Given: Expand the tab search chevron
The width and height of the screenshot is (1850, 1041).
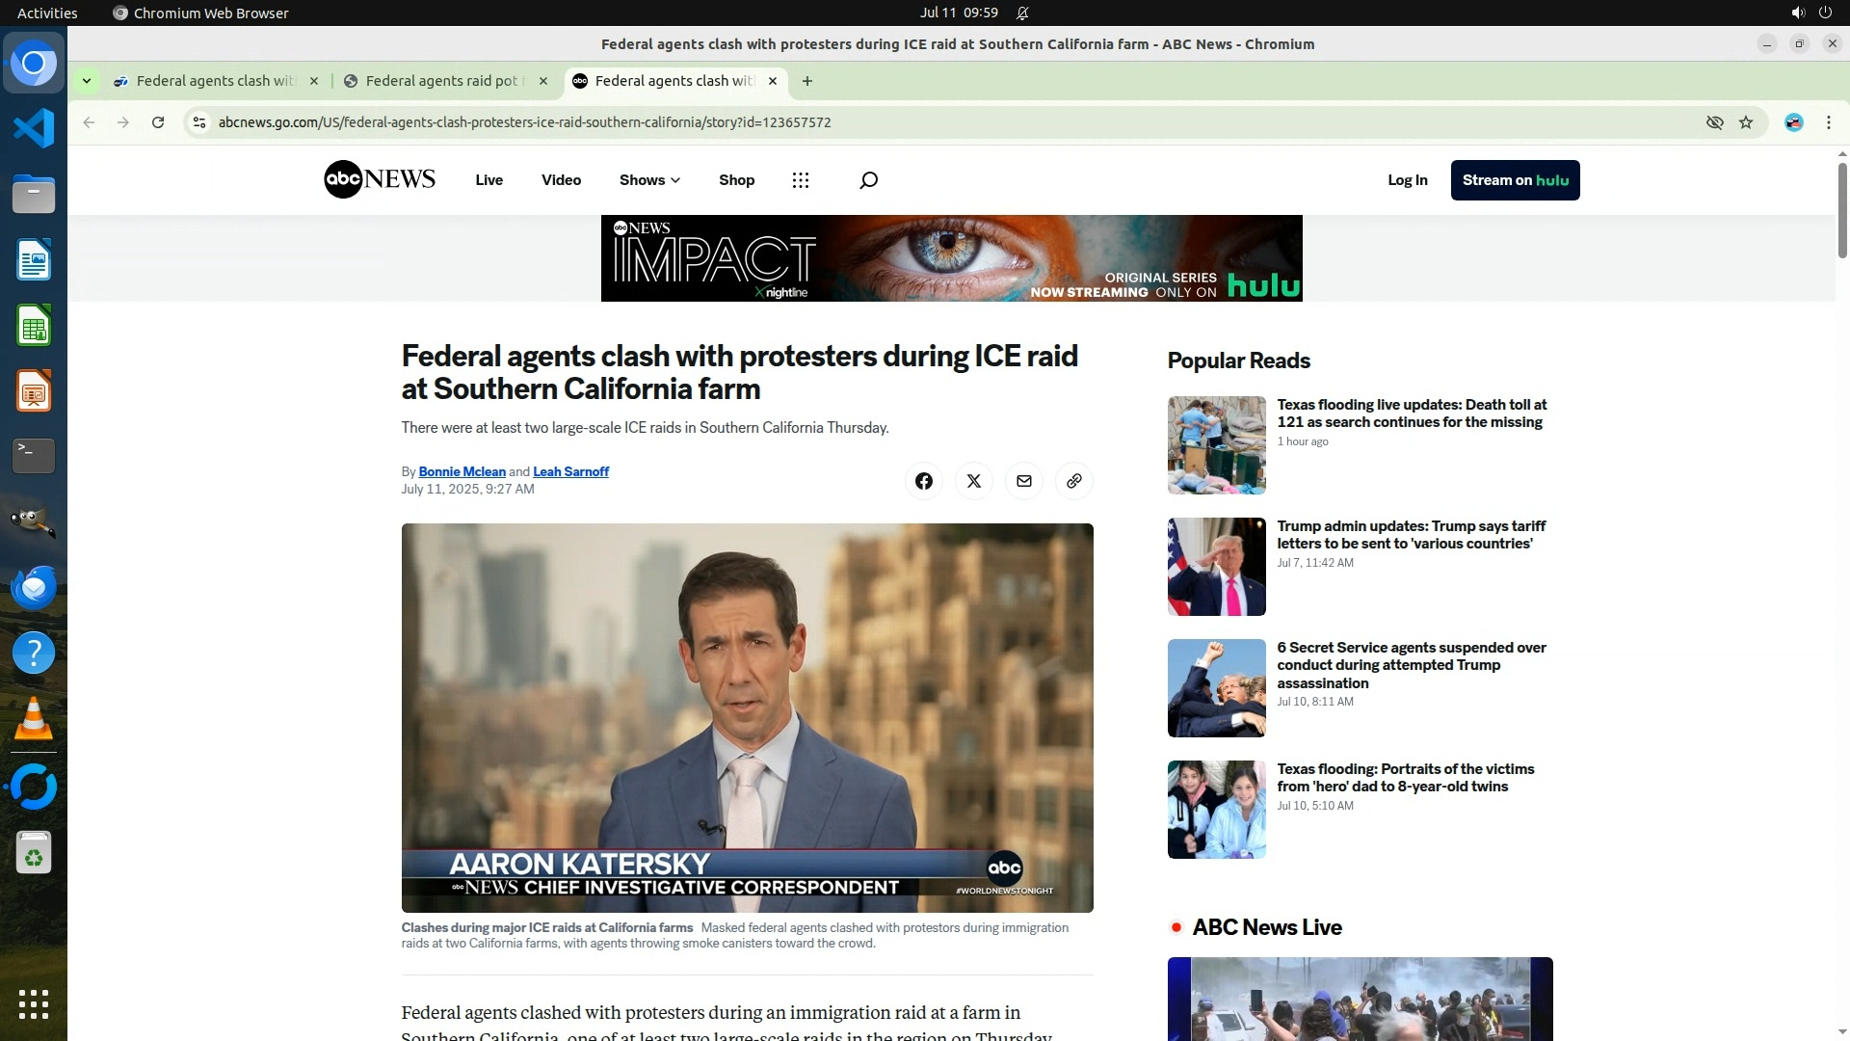Looking at the screenshot, I should point(87,81).
